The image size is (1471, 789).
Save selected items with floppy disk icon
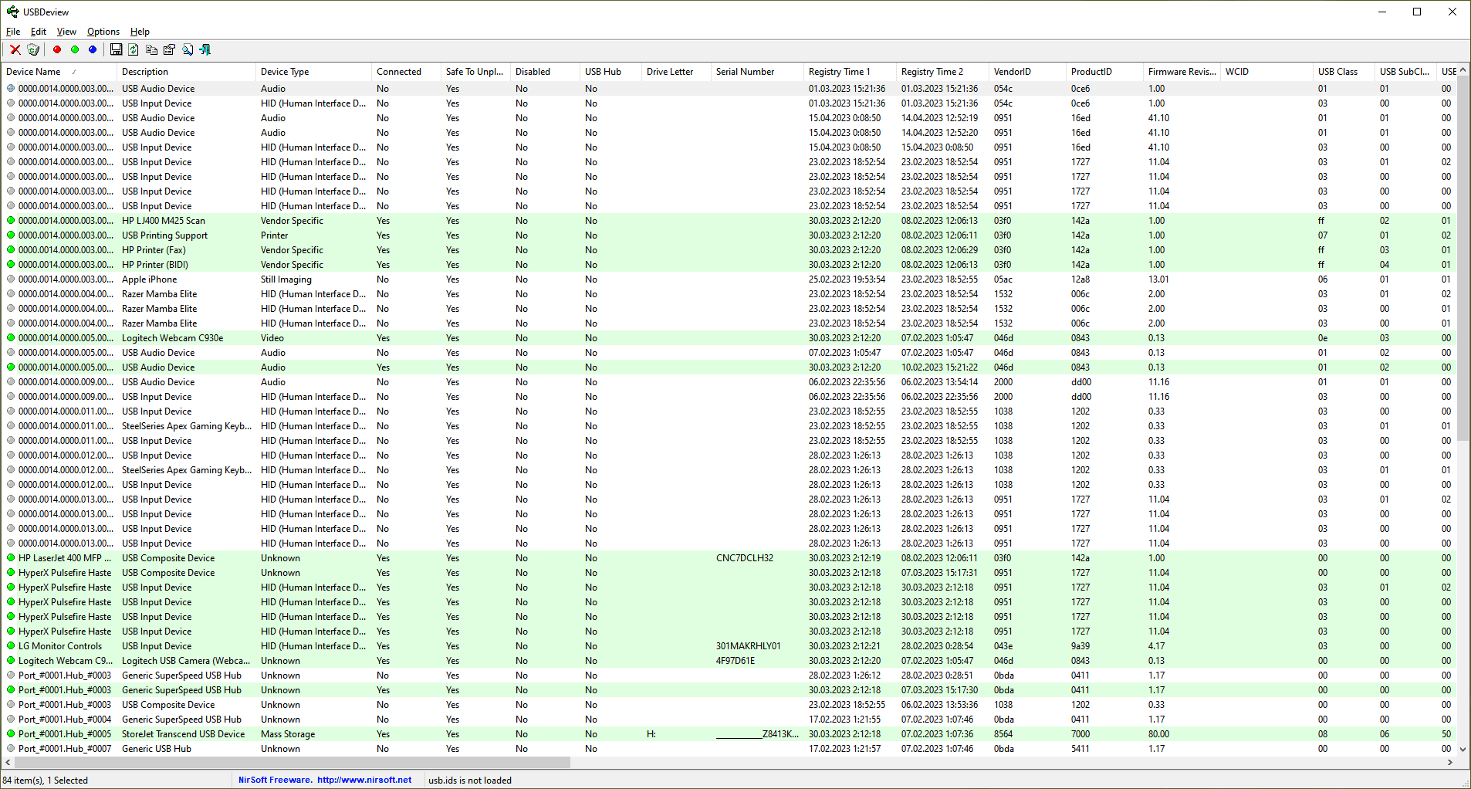pos(116,49)
